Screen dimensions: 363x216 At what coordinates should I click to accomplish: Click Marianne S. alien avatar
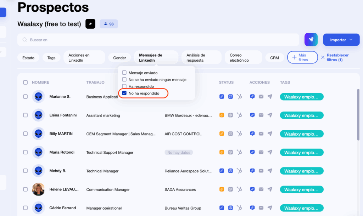pyautogui.click(x=38, y=96)
